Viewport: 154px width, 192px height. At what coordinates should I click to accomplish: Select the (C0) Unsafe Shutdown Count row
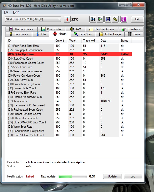point(70,97)
